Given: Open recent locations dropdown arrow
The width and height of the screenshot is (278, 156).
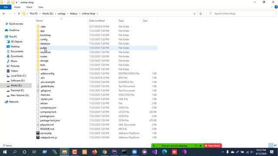Looking at the screenshot, I should [x=14, y=13].
